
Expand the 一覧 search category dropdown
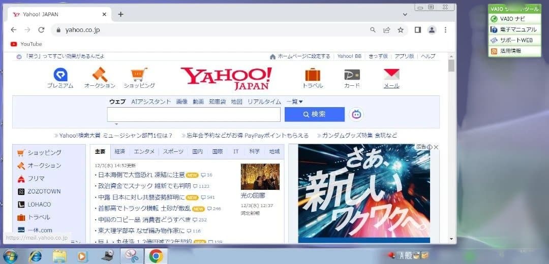[295, 102]
